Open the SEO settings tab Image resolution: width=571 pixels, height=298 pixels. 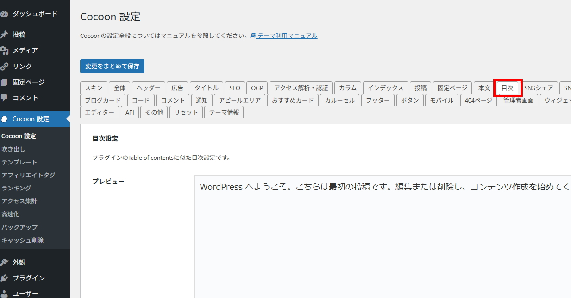coord(235,88)
